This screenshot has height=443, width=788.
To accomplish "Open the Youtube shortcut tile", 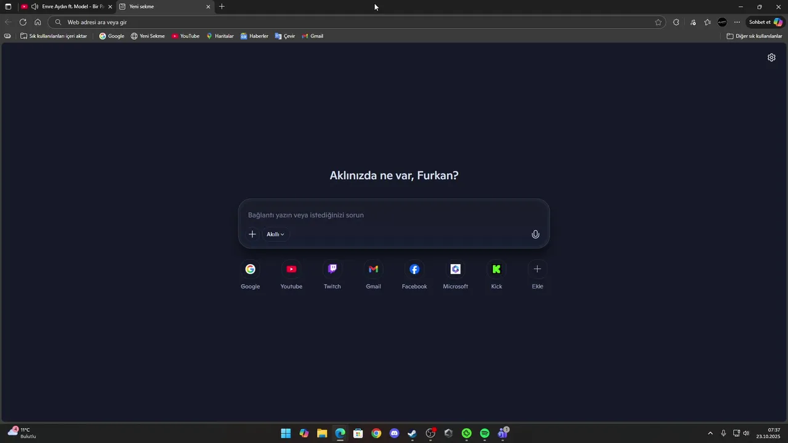I will pos(291,275).
